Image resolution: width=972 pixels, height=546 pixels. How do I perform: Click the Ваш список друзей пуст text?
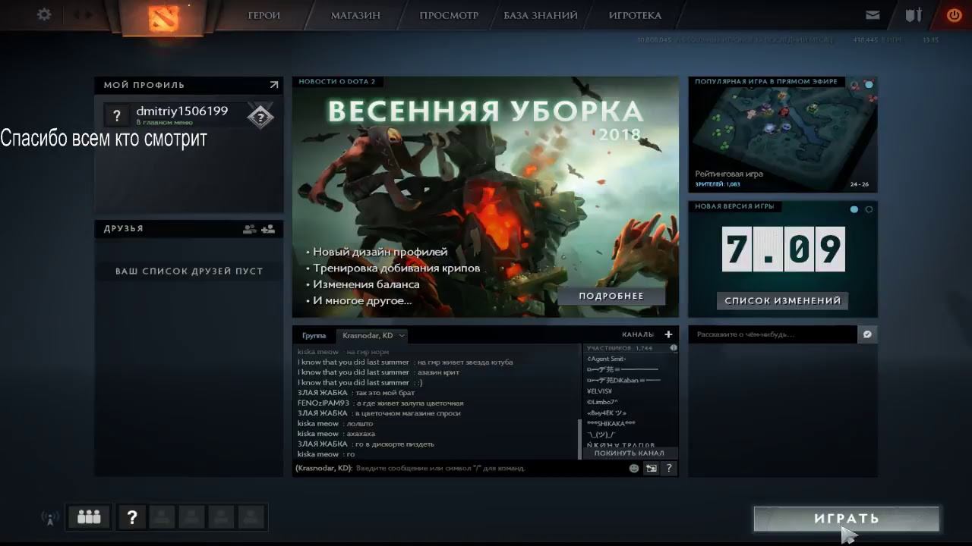pyautogui.click(x=189, y=271)
